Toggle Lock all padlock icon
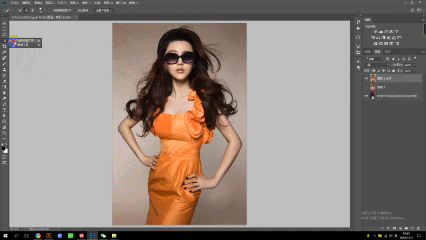426x240 pixels. [x=393, y=71]
